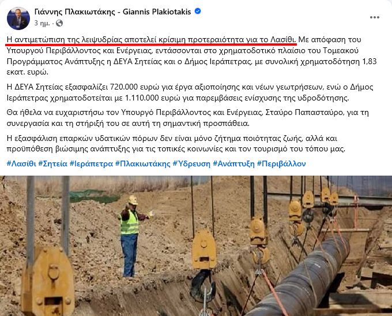Viewport: 392px width, 316px height.
Task: Open the #Ιεράπετρα hashtag
Action: (91, 163)
